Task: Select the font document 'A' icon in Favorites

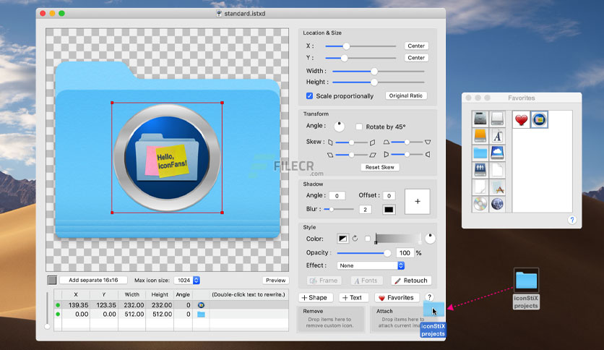Action: (x=497, y=136)
